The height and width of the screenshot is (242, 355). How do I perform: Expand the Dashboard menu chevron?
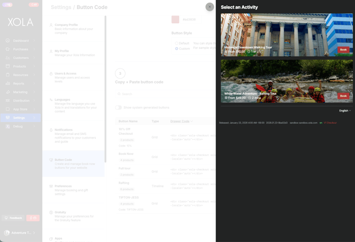[34, 40]
